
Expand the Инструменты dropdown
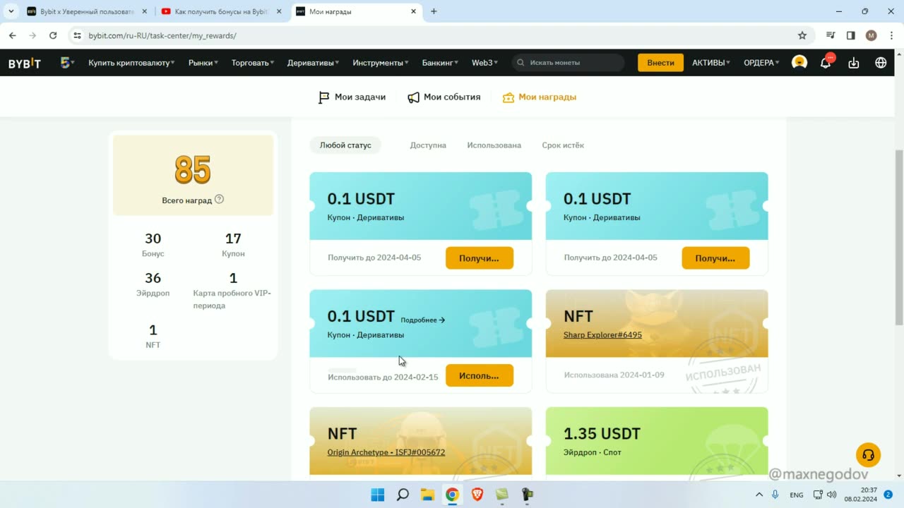click(x=381, y=63)
